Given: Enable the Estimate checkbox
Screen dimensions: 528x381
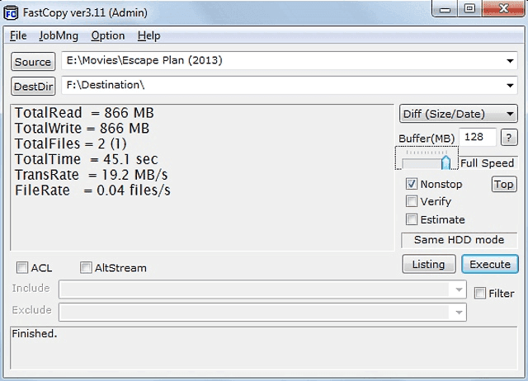Looking at the screenshot, I should tap(412, 219).
